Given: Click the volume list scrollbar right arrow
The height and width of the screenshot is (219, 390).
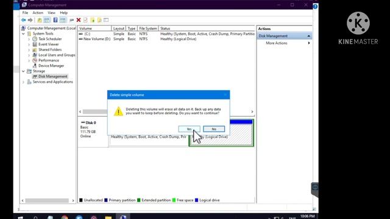Looking at the screenshot, I should click(x=252, y=112).
